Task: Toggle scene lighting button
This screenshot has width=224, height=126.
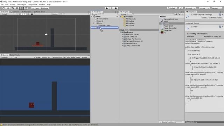Action: pyautogui.click(x=24, y=14)
